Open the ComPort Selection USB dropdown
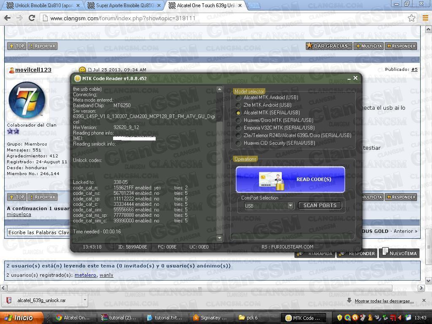Screen dimensions: 432x324 [x=290, y=205]
